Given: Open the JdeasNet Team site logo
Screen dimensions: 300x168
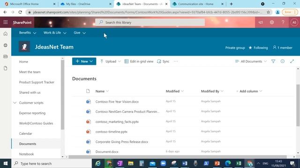Looking at the screenshot, I should pos(24,47).
